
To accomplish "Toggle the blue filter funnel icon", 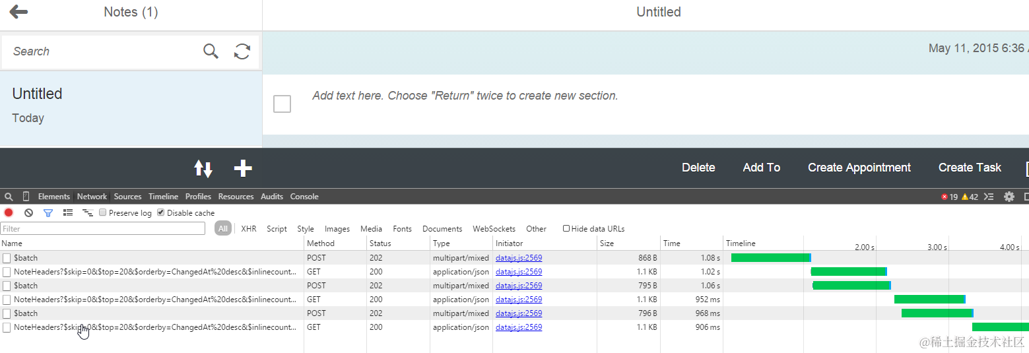I will click(x=48, y=212).
